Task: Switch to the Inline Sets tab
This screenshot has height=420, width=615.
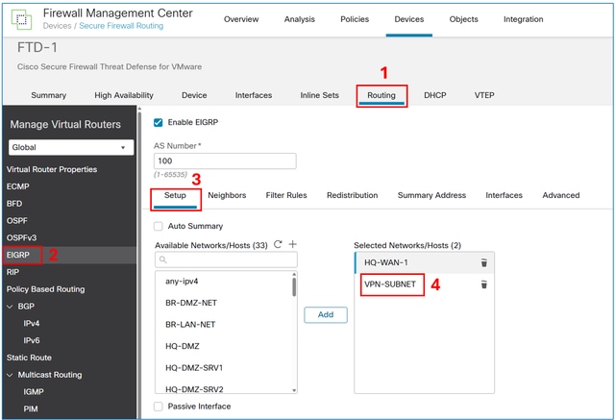Action: (319, 95)
